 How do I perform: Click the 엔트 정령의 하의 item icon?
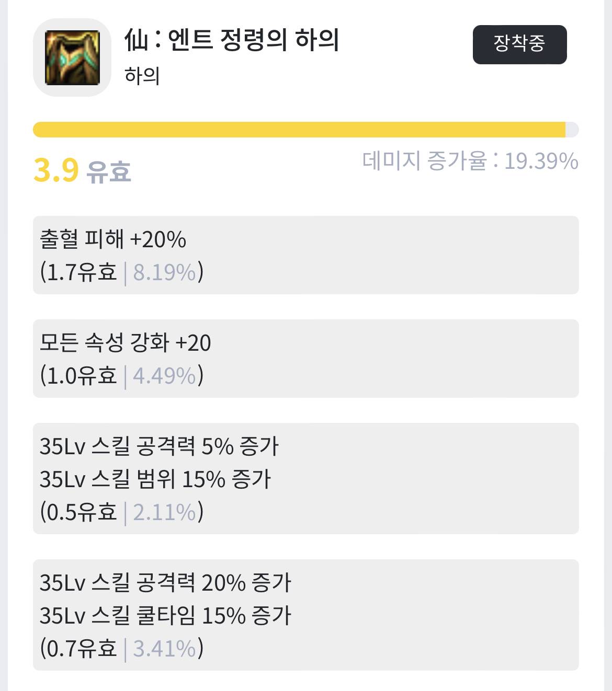[72, 57]
